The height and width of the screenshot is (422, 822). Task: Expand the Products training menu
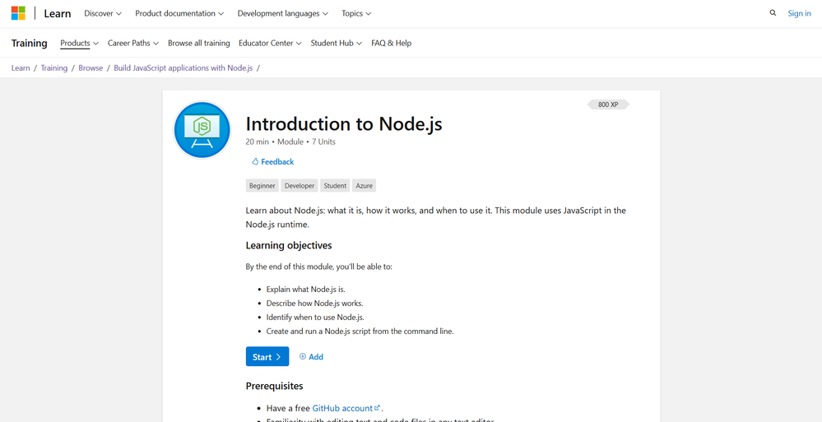[79, 43]
